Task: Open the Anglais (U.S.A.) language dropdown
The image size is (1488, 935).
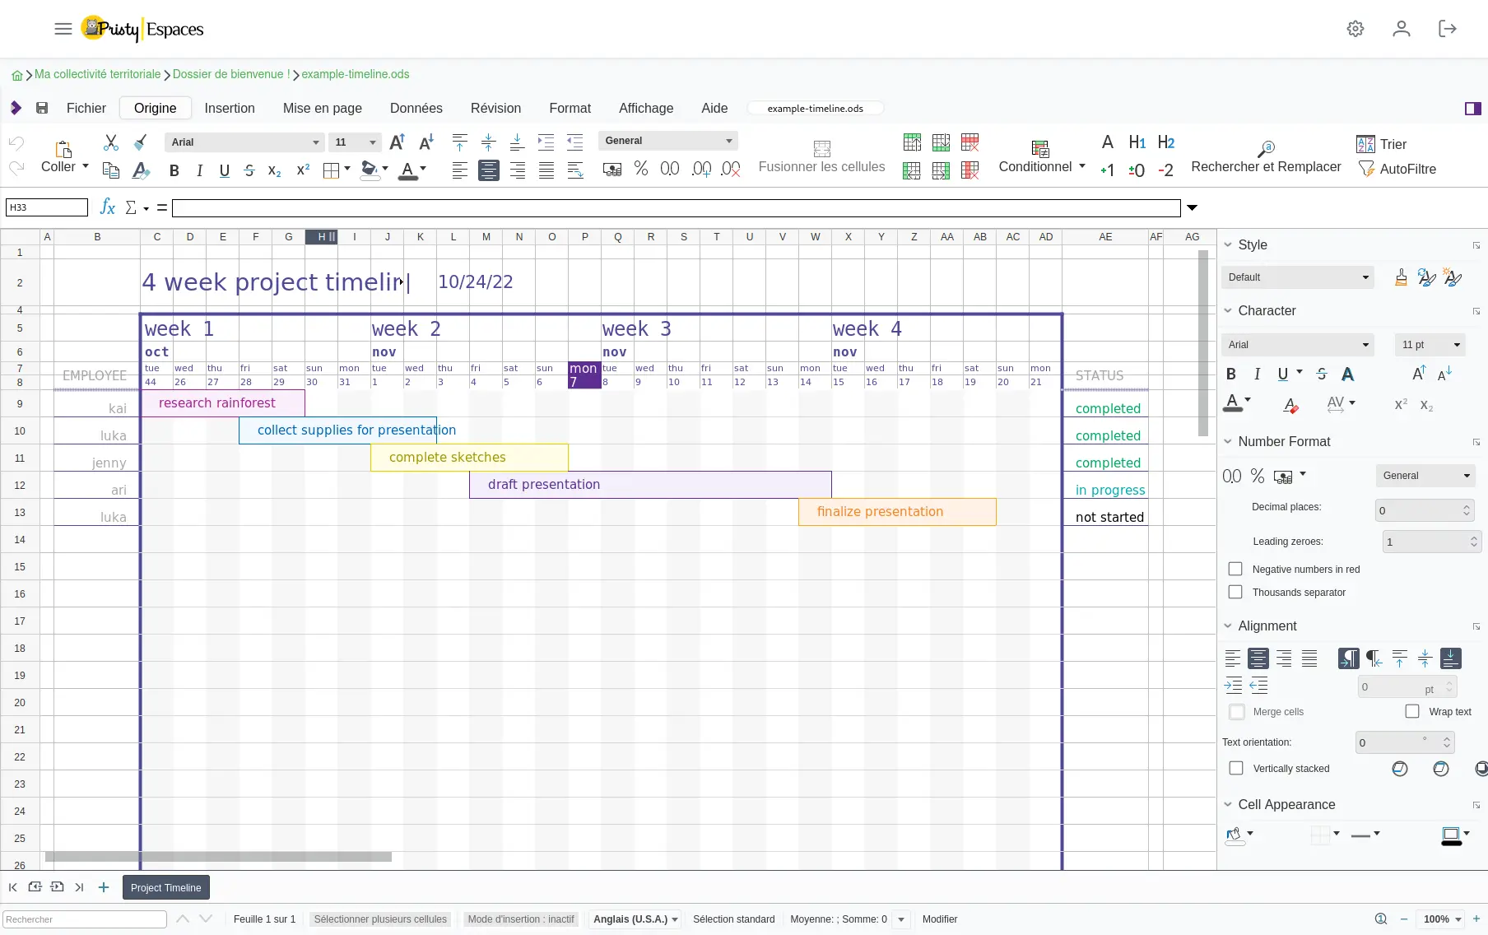Action: coord(635,919)
